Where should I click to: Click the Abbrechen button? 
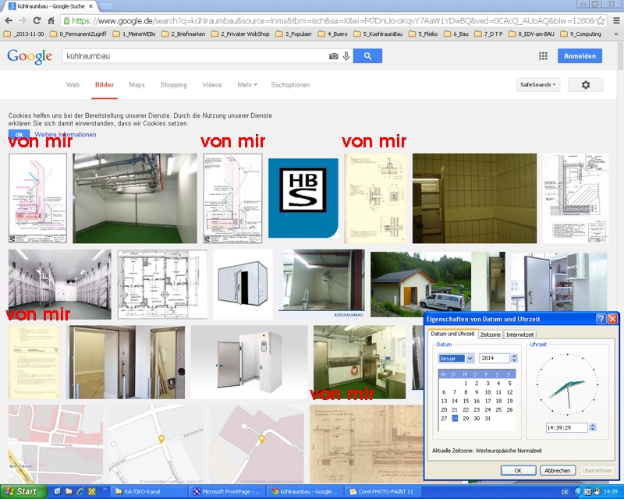pyautogui.click(x=557, y=470)
